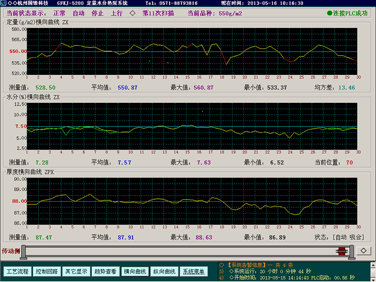Click the red scanner head icon

click(343, 251)
